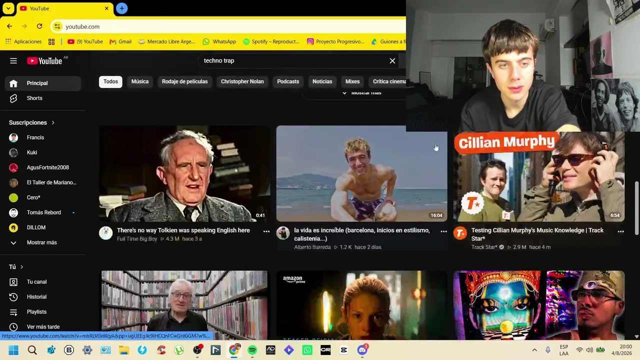Open the WhatsApp bookmark
Viewport: 640px width, 360px height.
tap(219, 41)
